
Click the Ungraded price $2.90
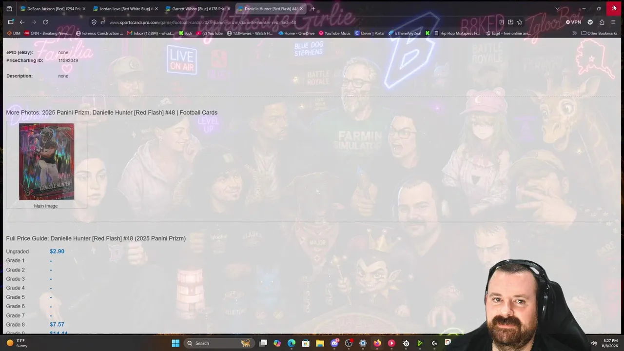coord(57,252)
